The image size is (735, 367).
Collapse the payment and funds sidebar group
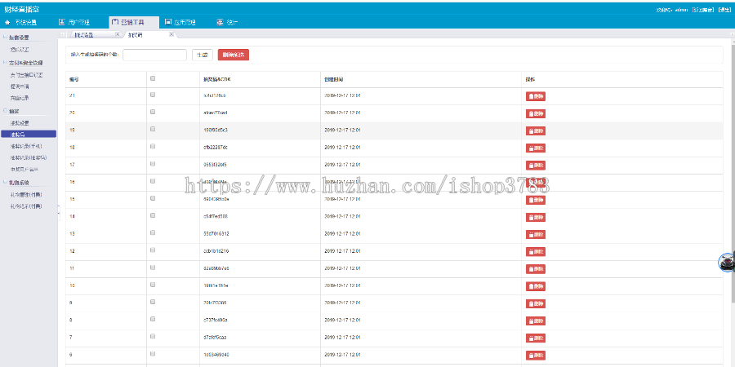pyautogui.click(x=24, y=62)
